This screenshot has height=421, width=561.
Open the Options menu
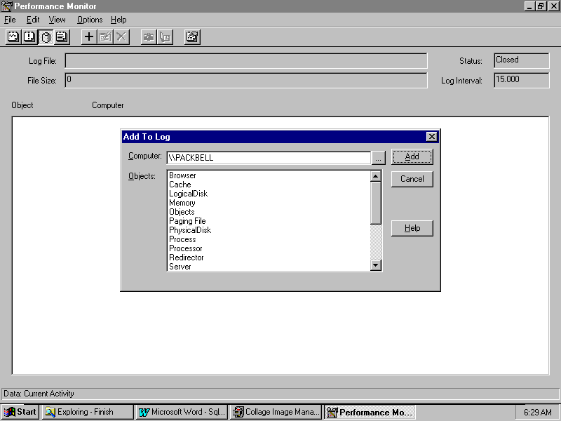click(x=90, y=20)
